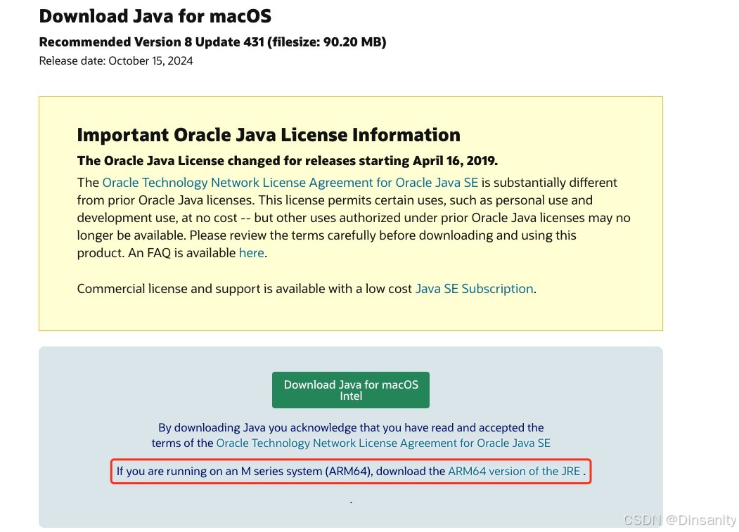This screenshot has height=532, width=739.
Task: Click the 'license changed for releases starting April 16, 2019' line
Action: (288, 161)
